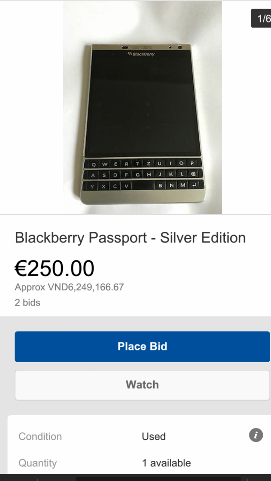Viewport: 271px width, 481px height.
Task: Tap the enter key on the pictured keyboard
Action: [x=194, y=185]
